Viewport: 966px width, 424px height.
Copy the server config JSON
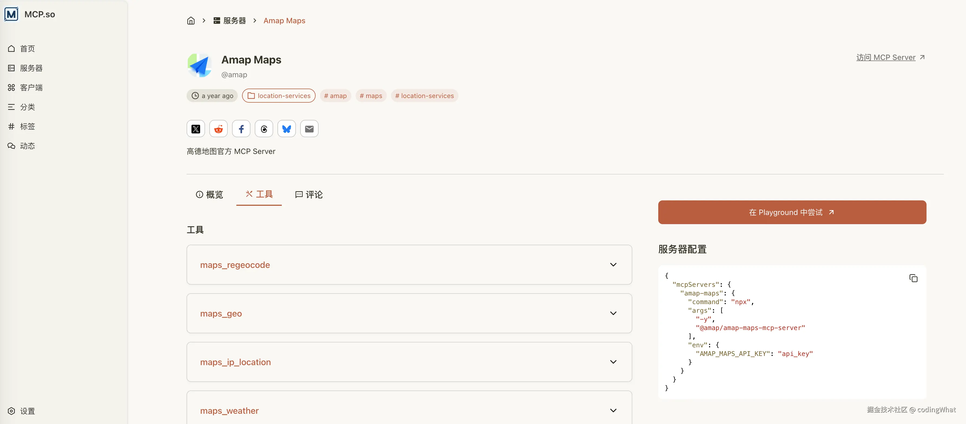pyautogui.click(x=913, y=278)
